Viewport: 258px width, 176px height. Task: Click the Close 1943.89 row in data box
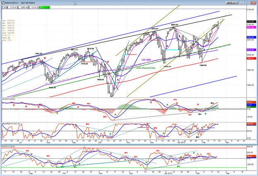(x=8, y=33)
